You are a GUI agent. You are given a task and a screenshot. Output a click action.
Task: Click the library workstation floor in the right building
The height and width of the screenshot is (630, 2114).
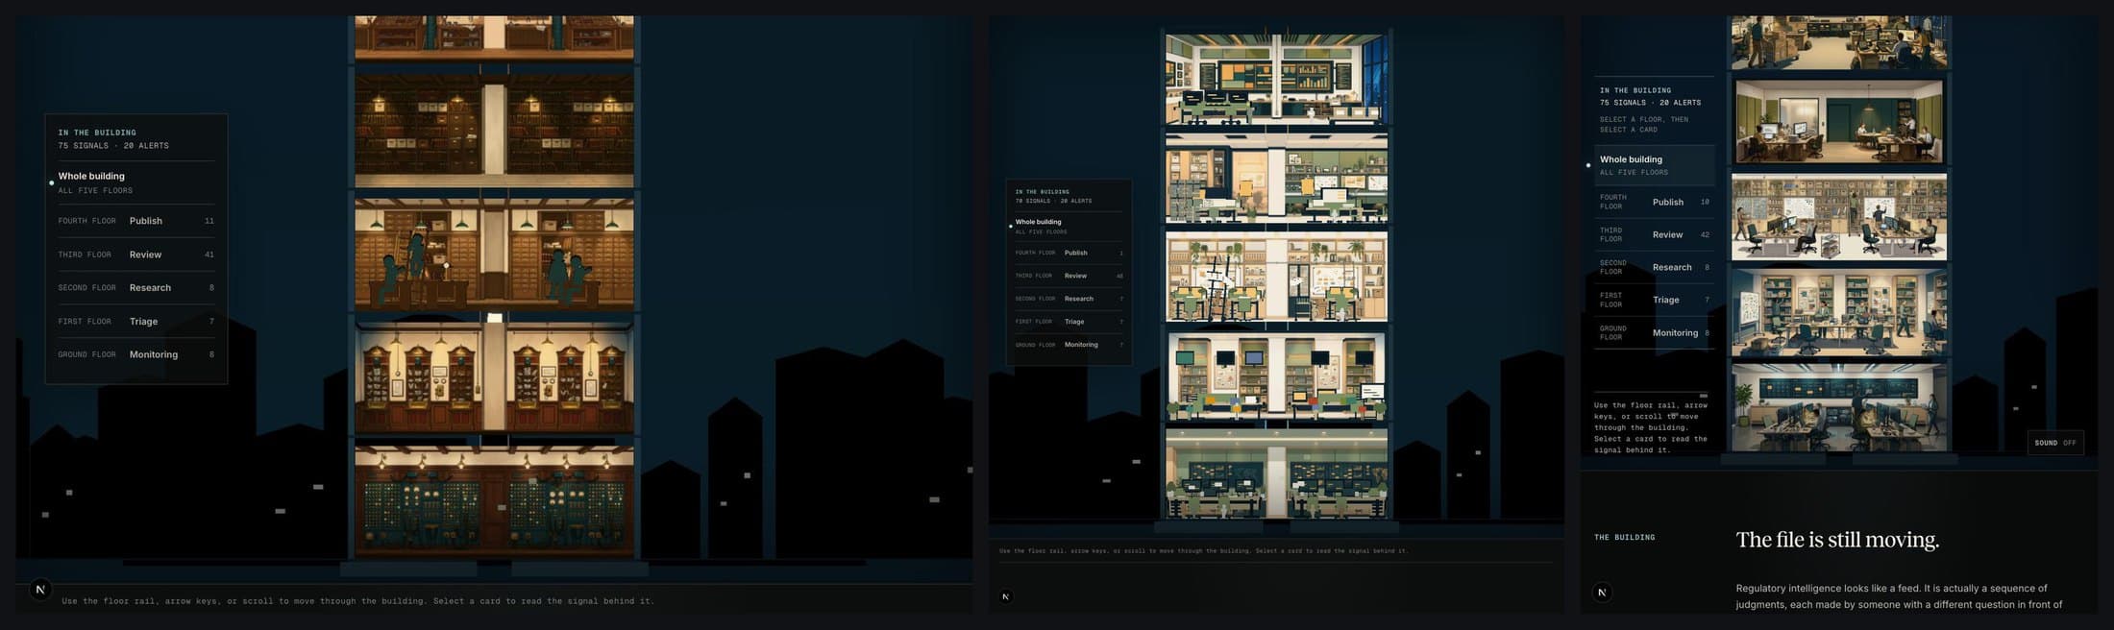point(1838,217)
